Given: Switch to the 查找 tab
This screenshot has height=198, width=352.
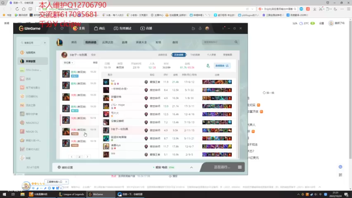Looking at the screenshot, I should coord(175,42).
